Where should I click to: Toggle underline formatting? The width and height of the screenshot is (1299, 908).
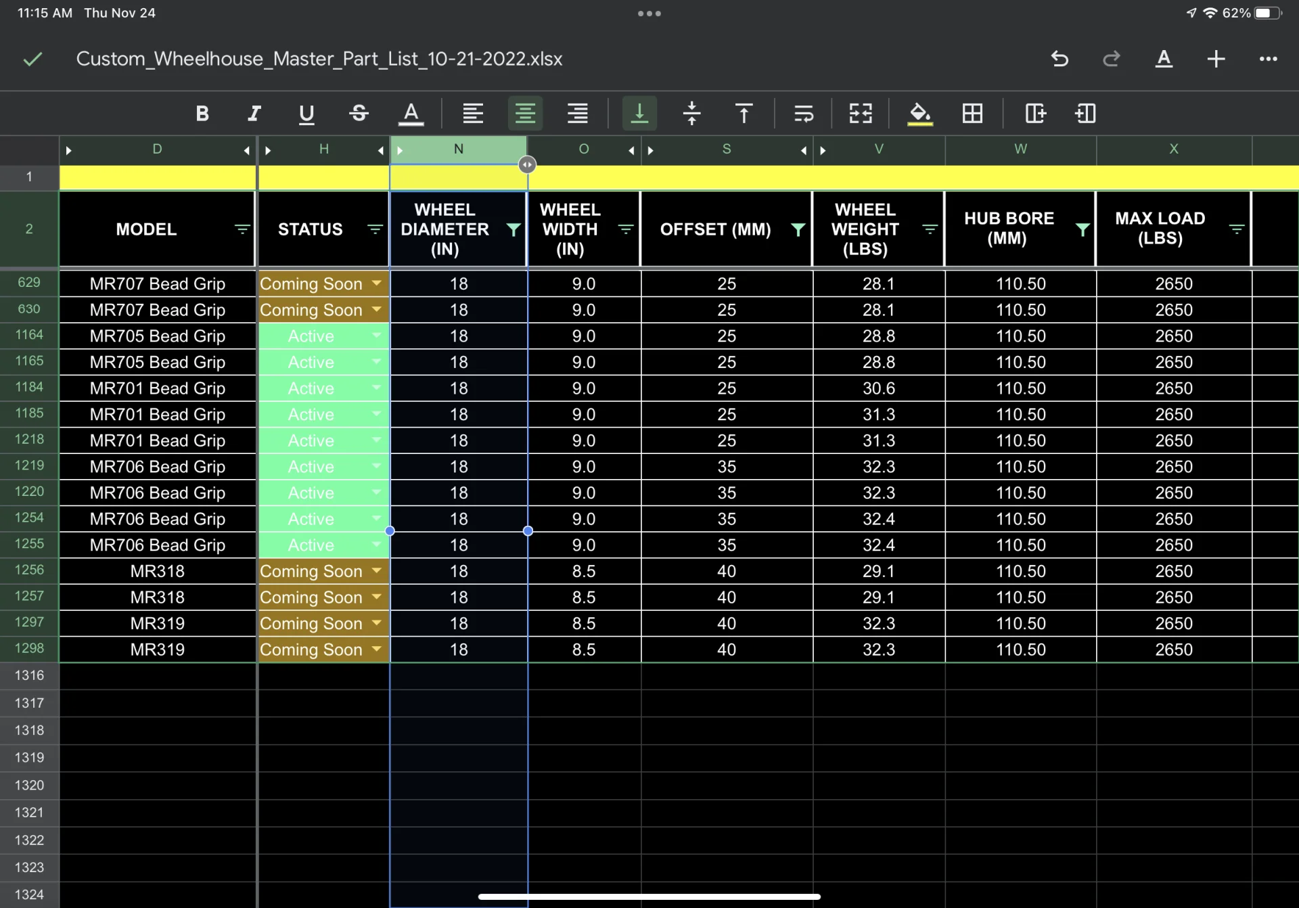pyautogui.click(x=306, y=113)
